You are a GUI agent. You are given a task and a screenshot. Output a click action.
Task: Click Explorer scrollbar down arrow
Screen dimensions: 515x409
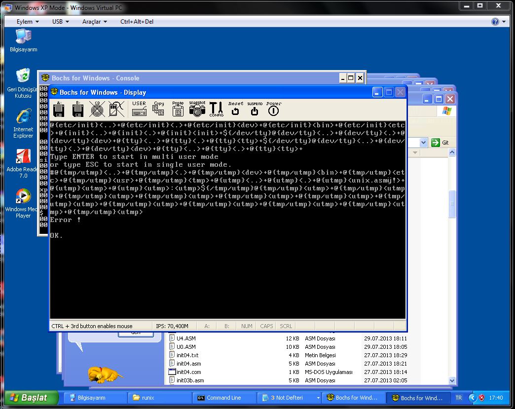click(452, 381)
